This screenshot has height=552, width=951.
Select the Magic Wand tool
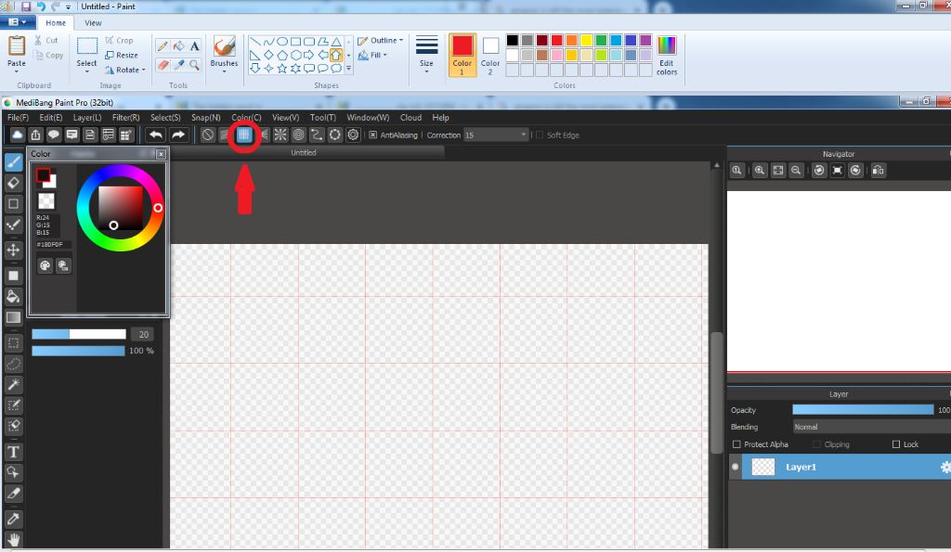click(13, 384)
